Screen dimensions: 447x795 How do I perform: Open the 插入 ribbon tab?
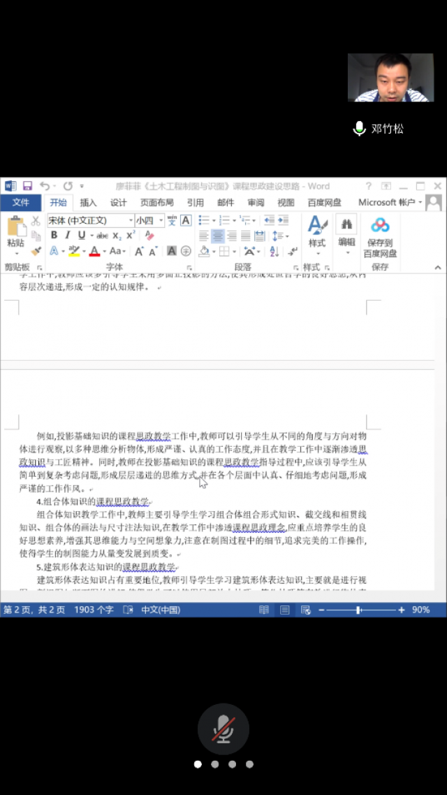coord(89,203)
